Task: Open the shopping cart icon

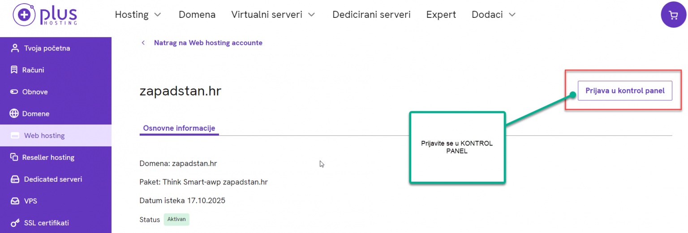Action: click(x=673, y=15)
